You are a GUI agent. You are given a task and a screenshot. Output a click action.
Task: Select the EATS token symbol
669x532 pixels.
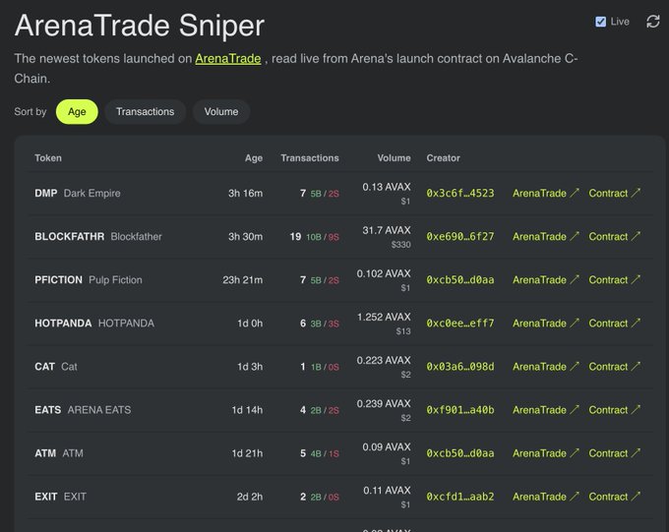tap(48, 410)
